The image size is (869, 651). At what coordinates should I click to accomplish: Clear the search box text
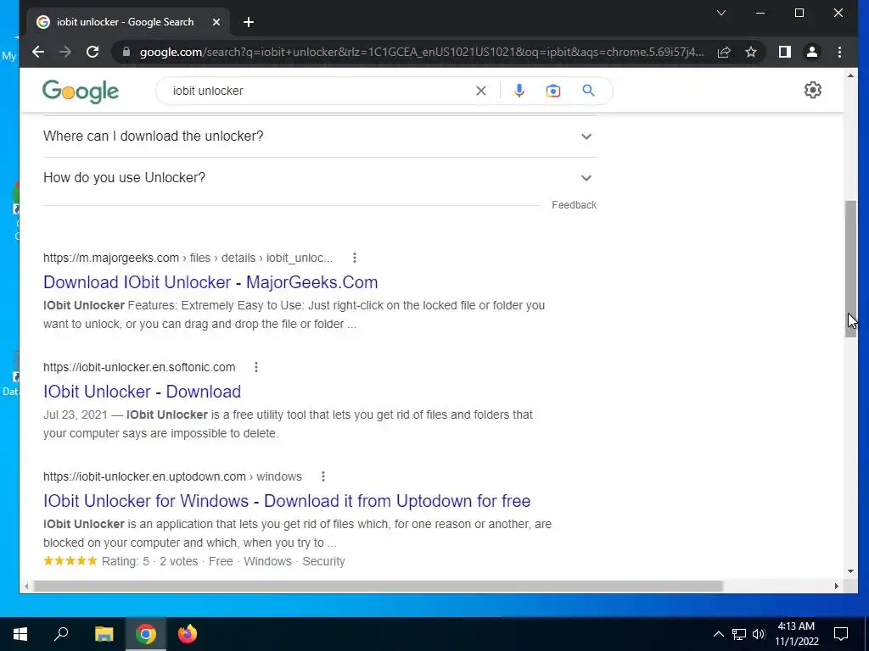coord(481,91)
